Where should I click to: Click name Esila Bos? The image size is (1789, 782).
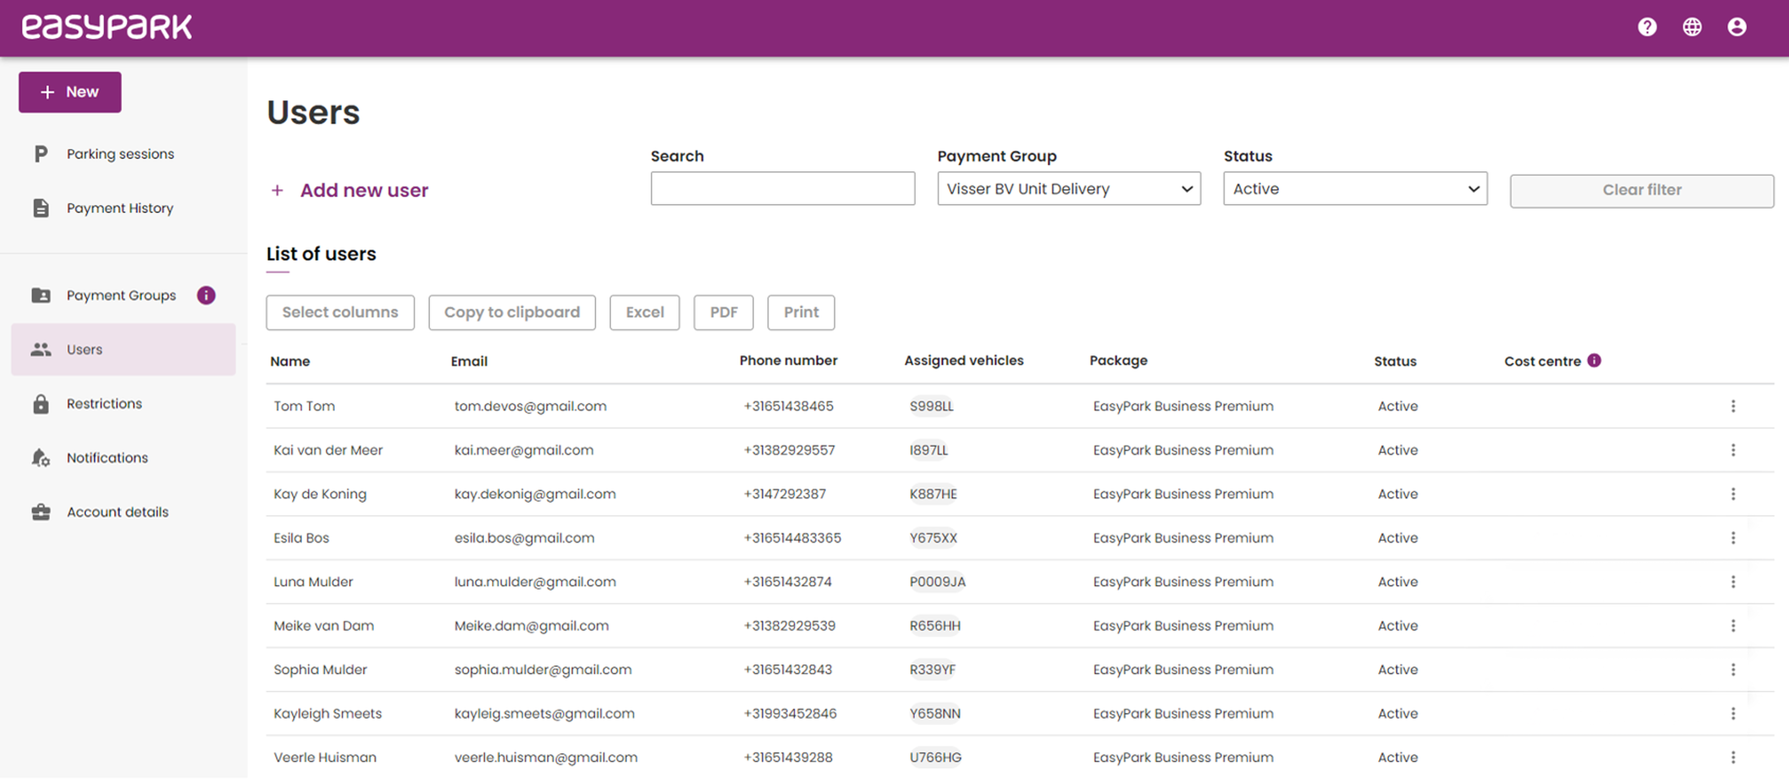300,537
